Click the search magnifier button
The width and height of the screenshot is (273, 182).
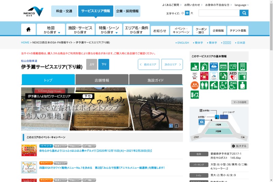(x=244, y=13)
